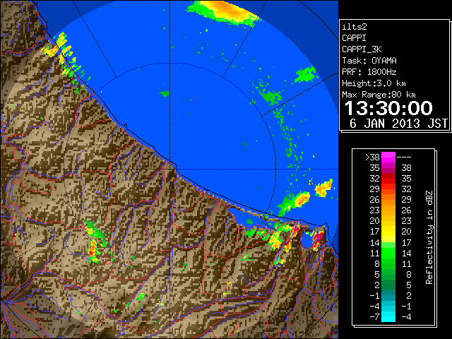
Task: Choose the orange 26–29 dBZ color band
Action: [388, 200]
